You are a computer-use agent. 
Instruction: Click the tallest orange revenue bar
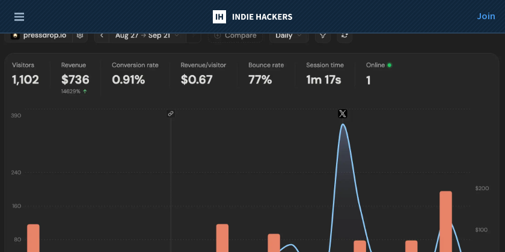point(445,221)
